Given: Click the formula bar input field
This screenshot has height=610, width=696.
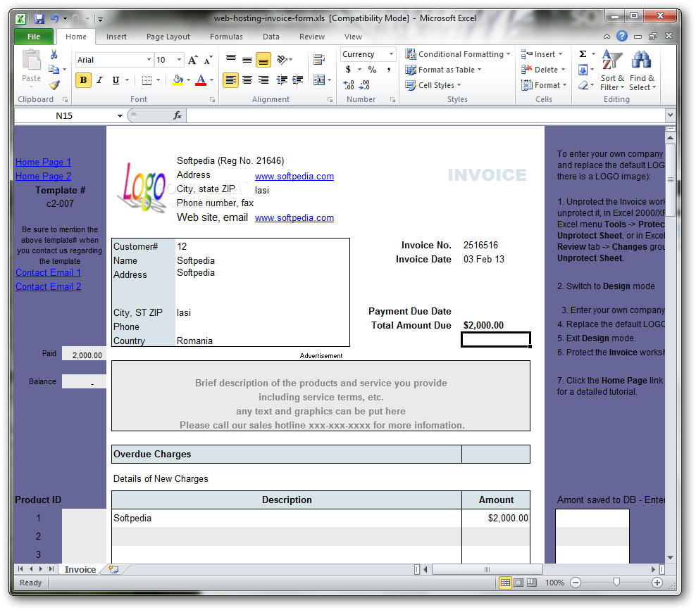Looking at the screenshot, I should tap(425, 115).
